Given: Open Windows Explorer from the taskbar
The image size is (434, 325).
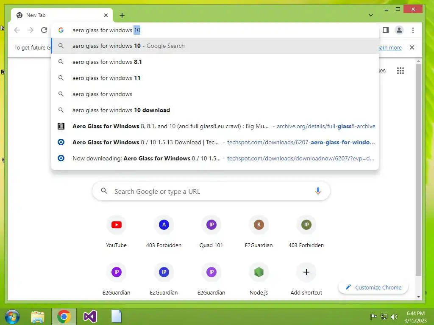Looking at the screenshot, I should (x=38, y=317).
